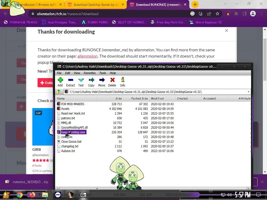Toggle the Chrome side panel icon
Viewport: 267px width, 200px height.
pyautogui.click(x=245, y=14)
